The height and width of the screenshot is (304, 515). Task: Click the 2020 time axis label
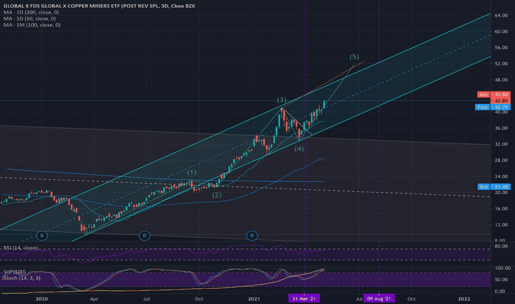(41, 298)
